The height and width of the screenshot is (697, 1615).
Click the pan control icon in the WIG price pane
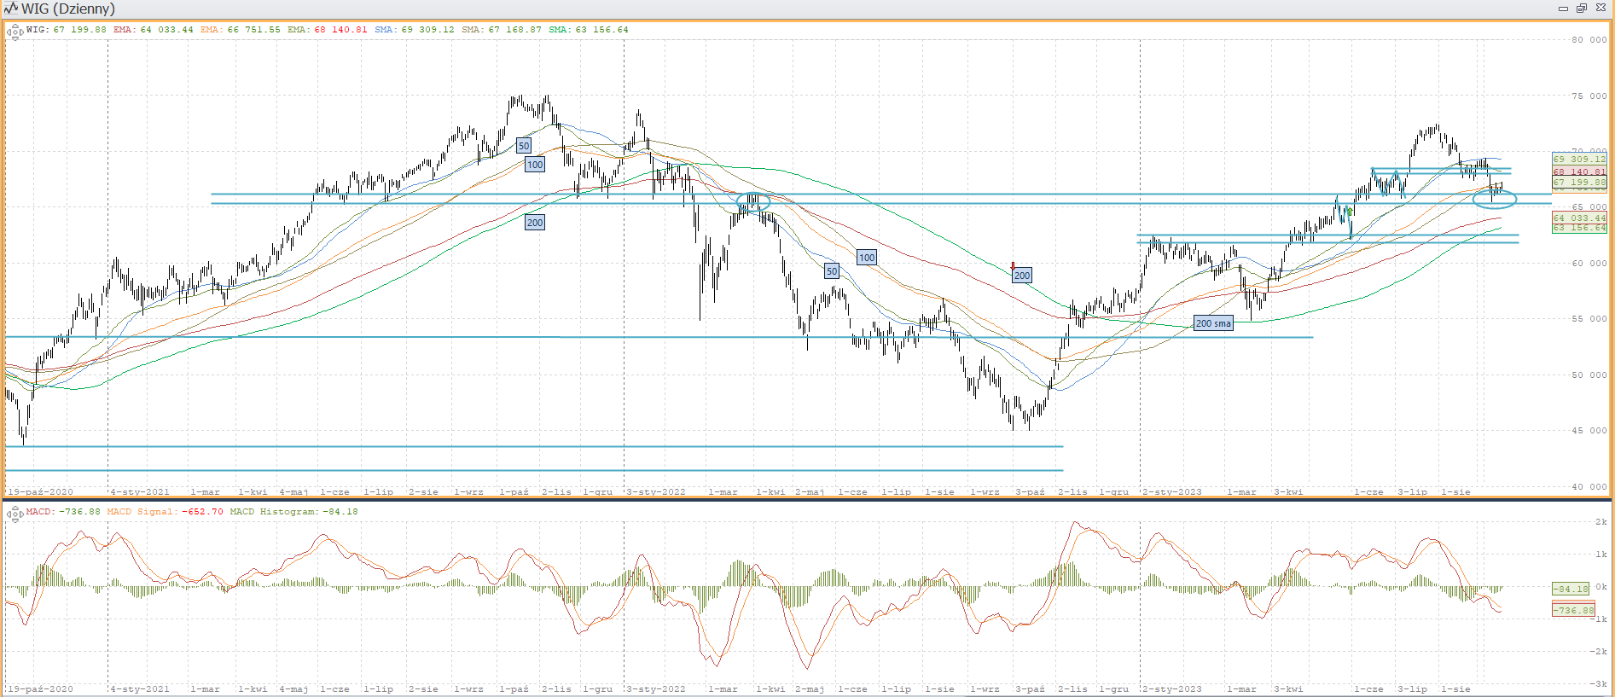click(x=15, y=32)
